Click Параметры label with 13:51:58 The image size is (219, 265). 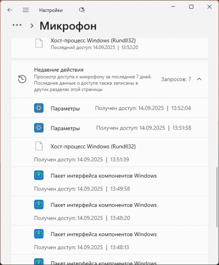(x=65, y=128)
